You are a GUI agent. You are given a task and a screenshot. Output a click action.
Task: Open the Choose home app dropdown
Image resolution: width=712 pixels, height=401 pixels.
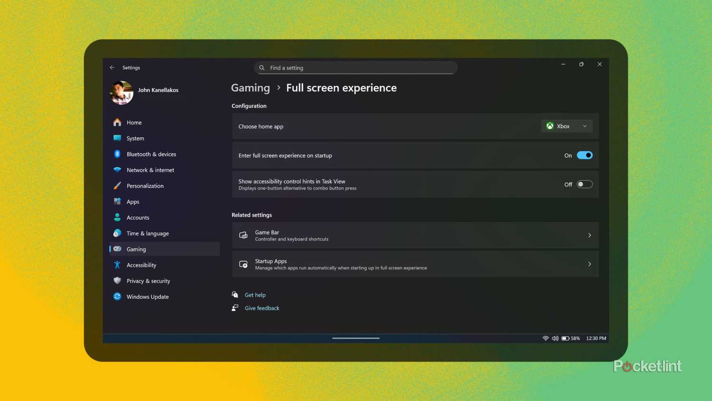pyautogui.click(x=584, y=126)
